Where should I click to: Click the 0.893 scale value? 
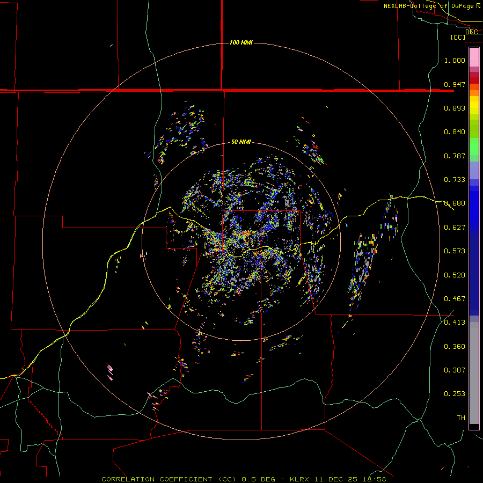pos(455,108)
